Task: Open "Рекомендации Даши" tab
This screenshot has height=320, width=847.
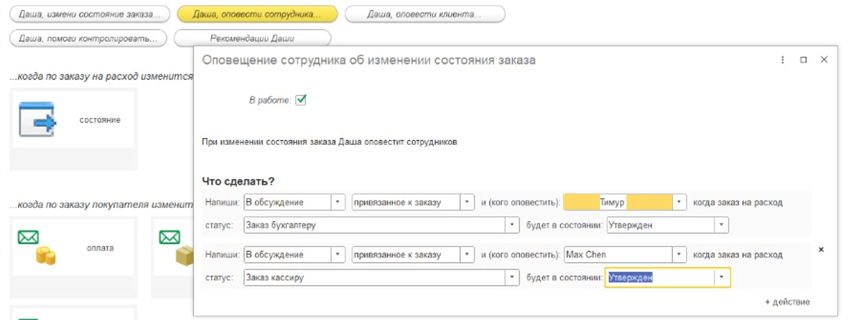Action: (x=252, y=38)
